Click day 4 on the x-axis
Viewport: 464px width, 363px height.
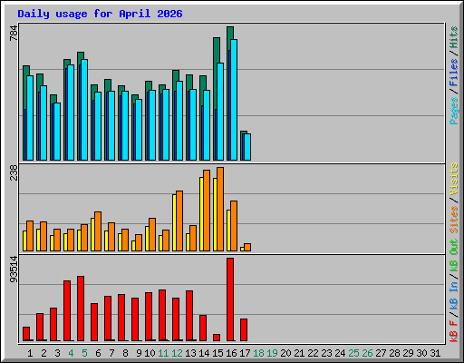(x=71, y=353)
